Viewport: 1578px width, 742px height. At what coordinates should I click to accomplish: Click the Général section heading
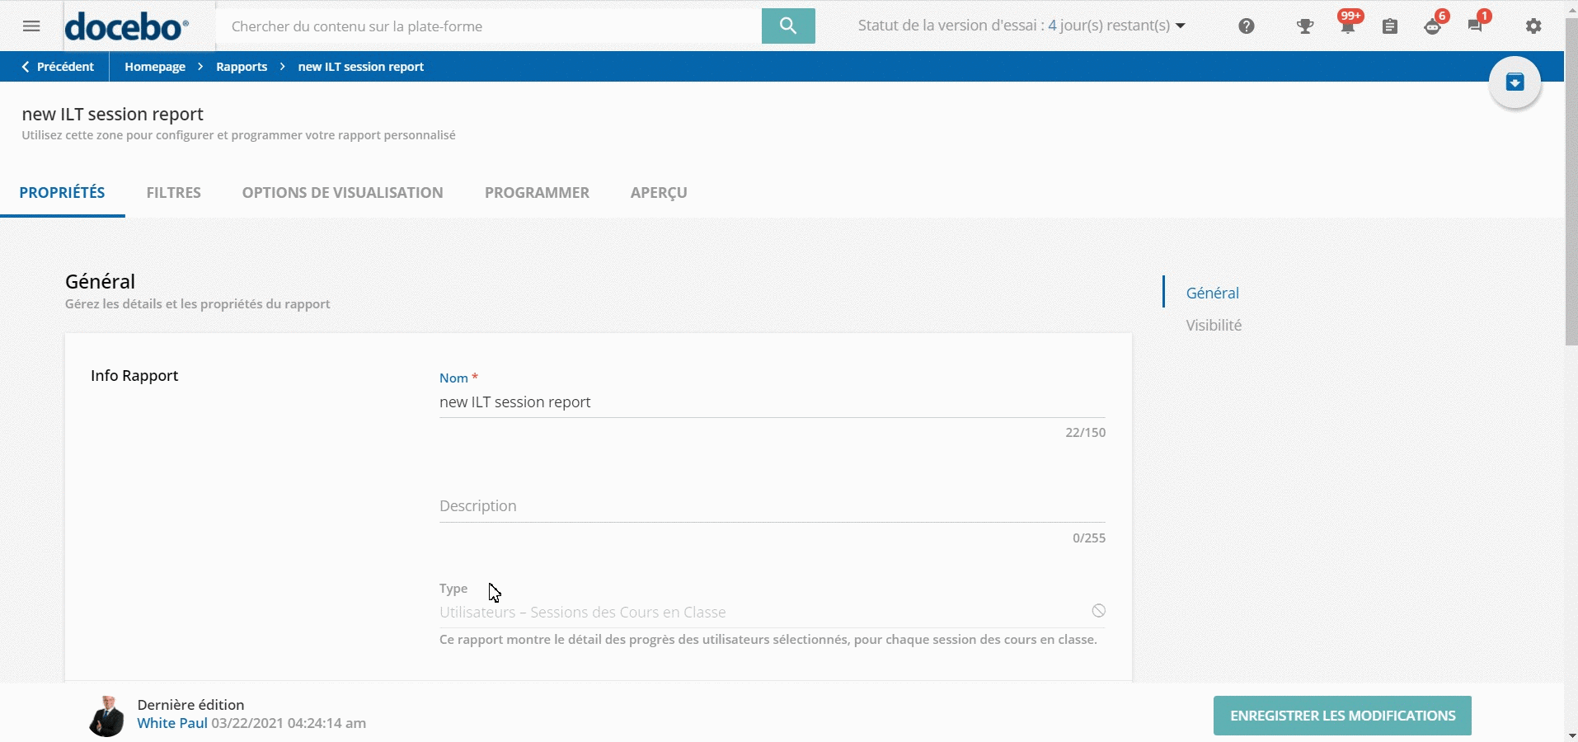tap(100, 281)
